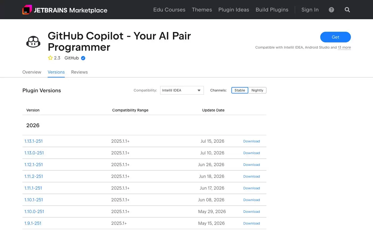Select the Stable channel toggle
Viewport: 373px width, 240px height.
tap(240, 90)
